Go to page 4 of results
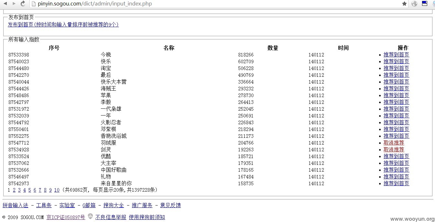435x222 pixels. pyautogui.click(x=25, y=190)
